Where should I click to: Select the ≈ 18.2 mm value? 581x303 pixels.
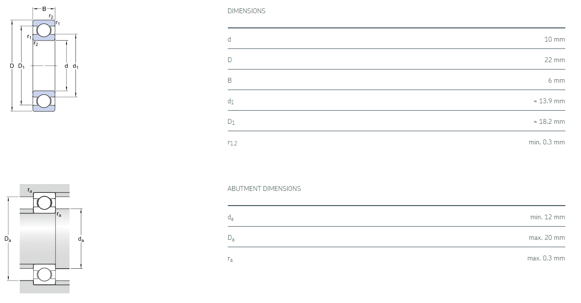point(549,121)
